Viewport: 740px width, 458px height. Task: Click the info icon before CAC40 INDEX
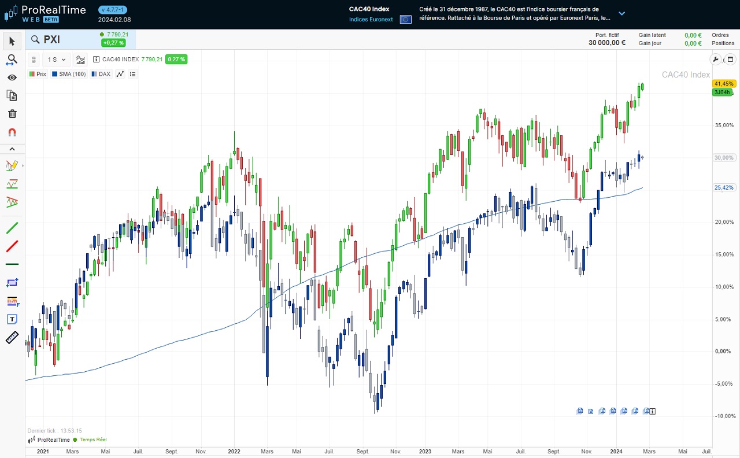[x=96, y=59]
